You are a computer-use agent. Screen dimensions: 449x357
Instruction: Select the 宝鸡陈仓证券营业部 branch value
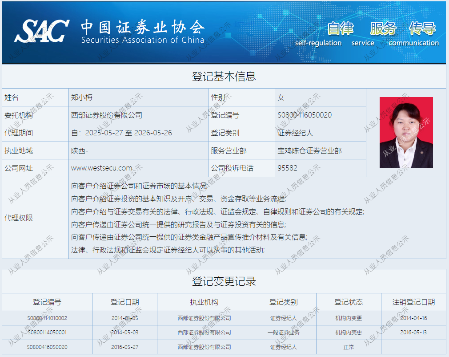pyautogui.click(x=309, y=150)
